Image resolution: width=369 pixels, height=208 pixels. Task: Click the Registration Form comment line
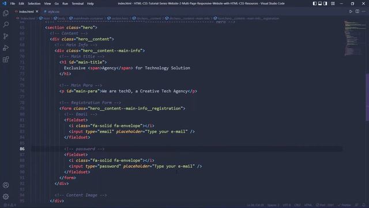(90, 103)
